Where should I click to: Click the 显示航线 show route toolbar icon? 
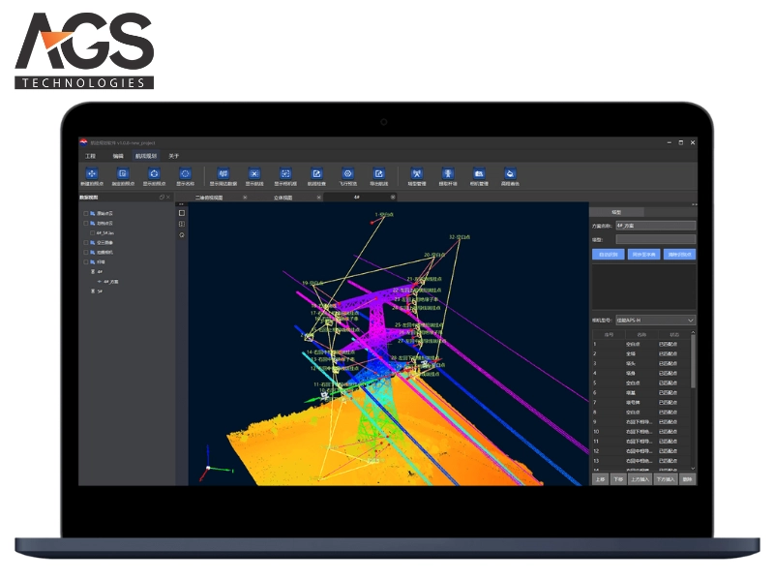pyautogui.click(x=253, y=173)
